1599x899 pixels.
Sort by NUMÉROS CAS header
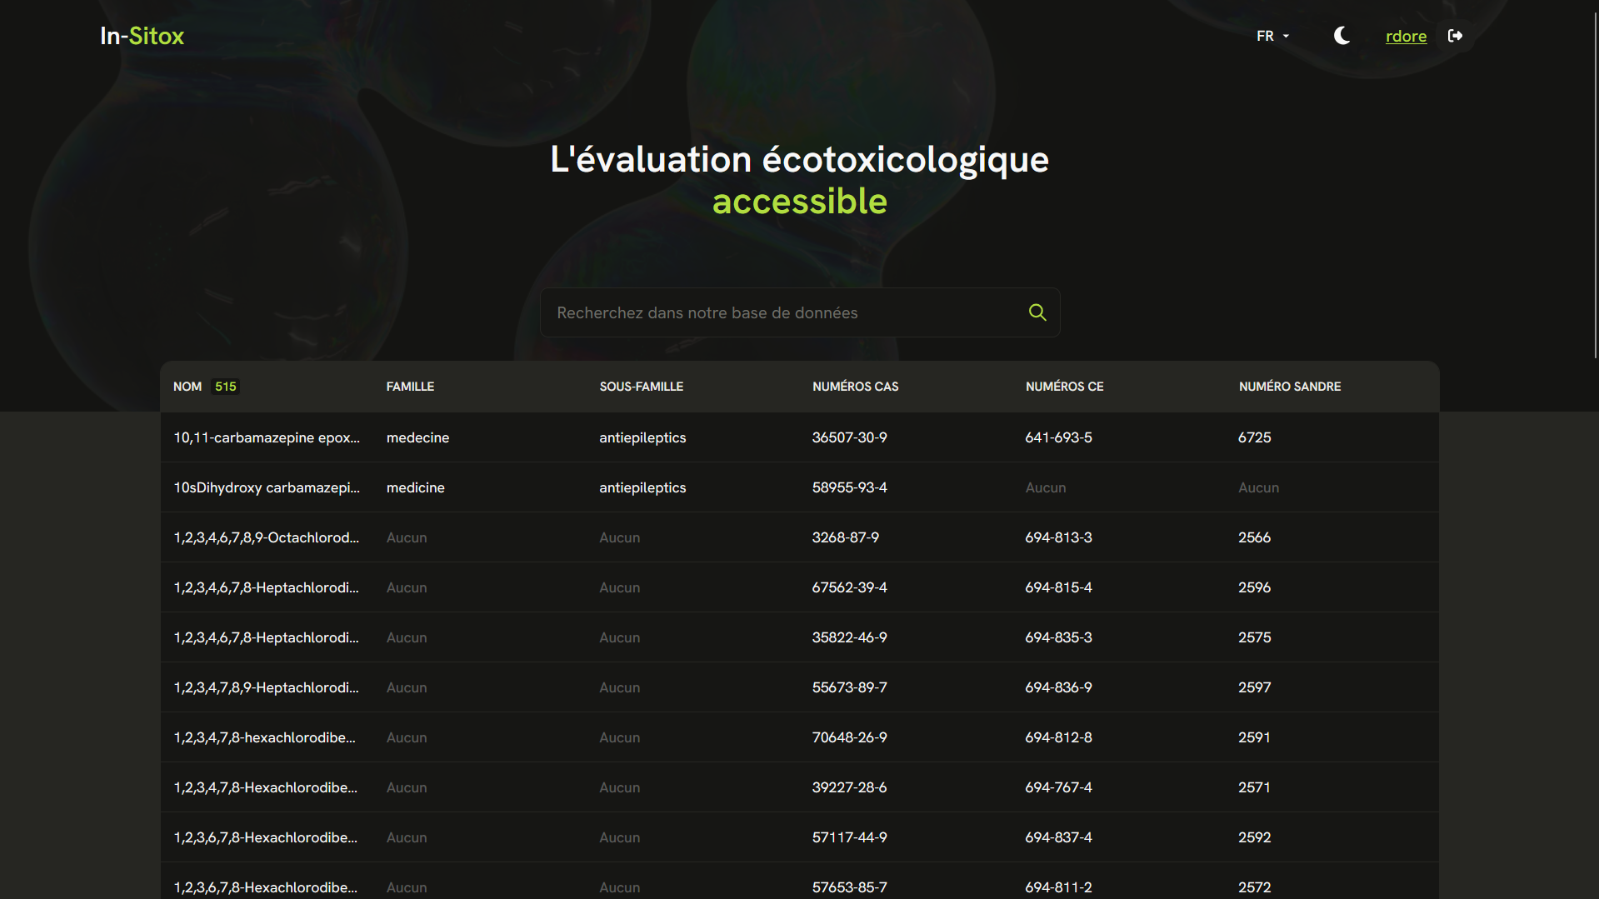[x=855, y=386]
